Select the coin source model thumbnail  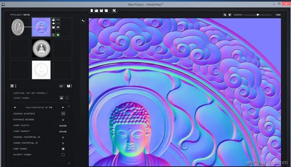pos(17,27)
